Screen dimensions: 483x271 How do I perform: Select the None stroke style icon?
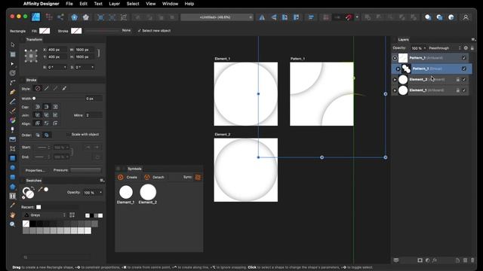38,89
